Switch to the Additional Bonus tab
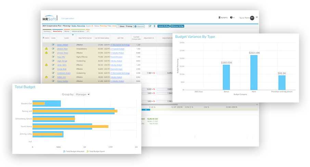The width and height of the screenshot is (310, 167). click(78, 31)
